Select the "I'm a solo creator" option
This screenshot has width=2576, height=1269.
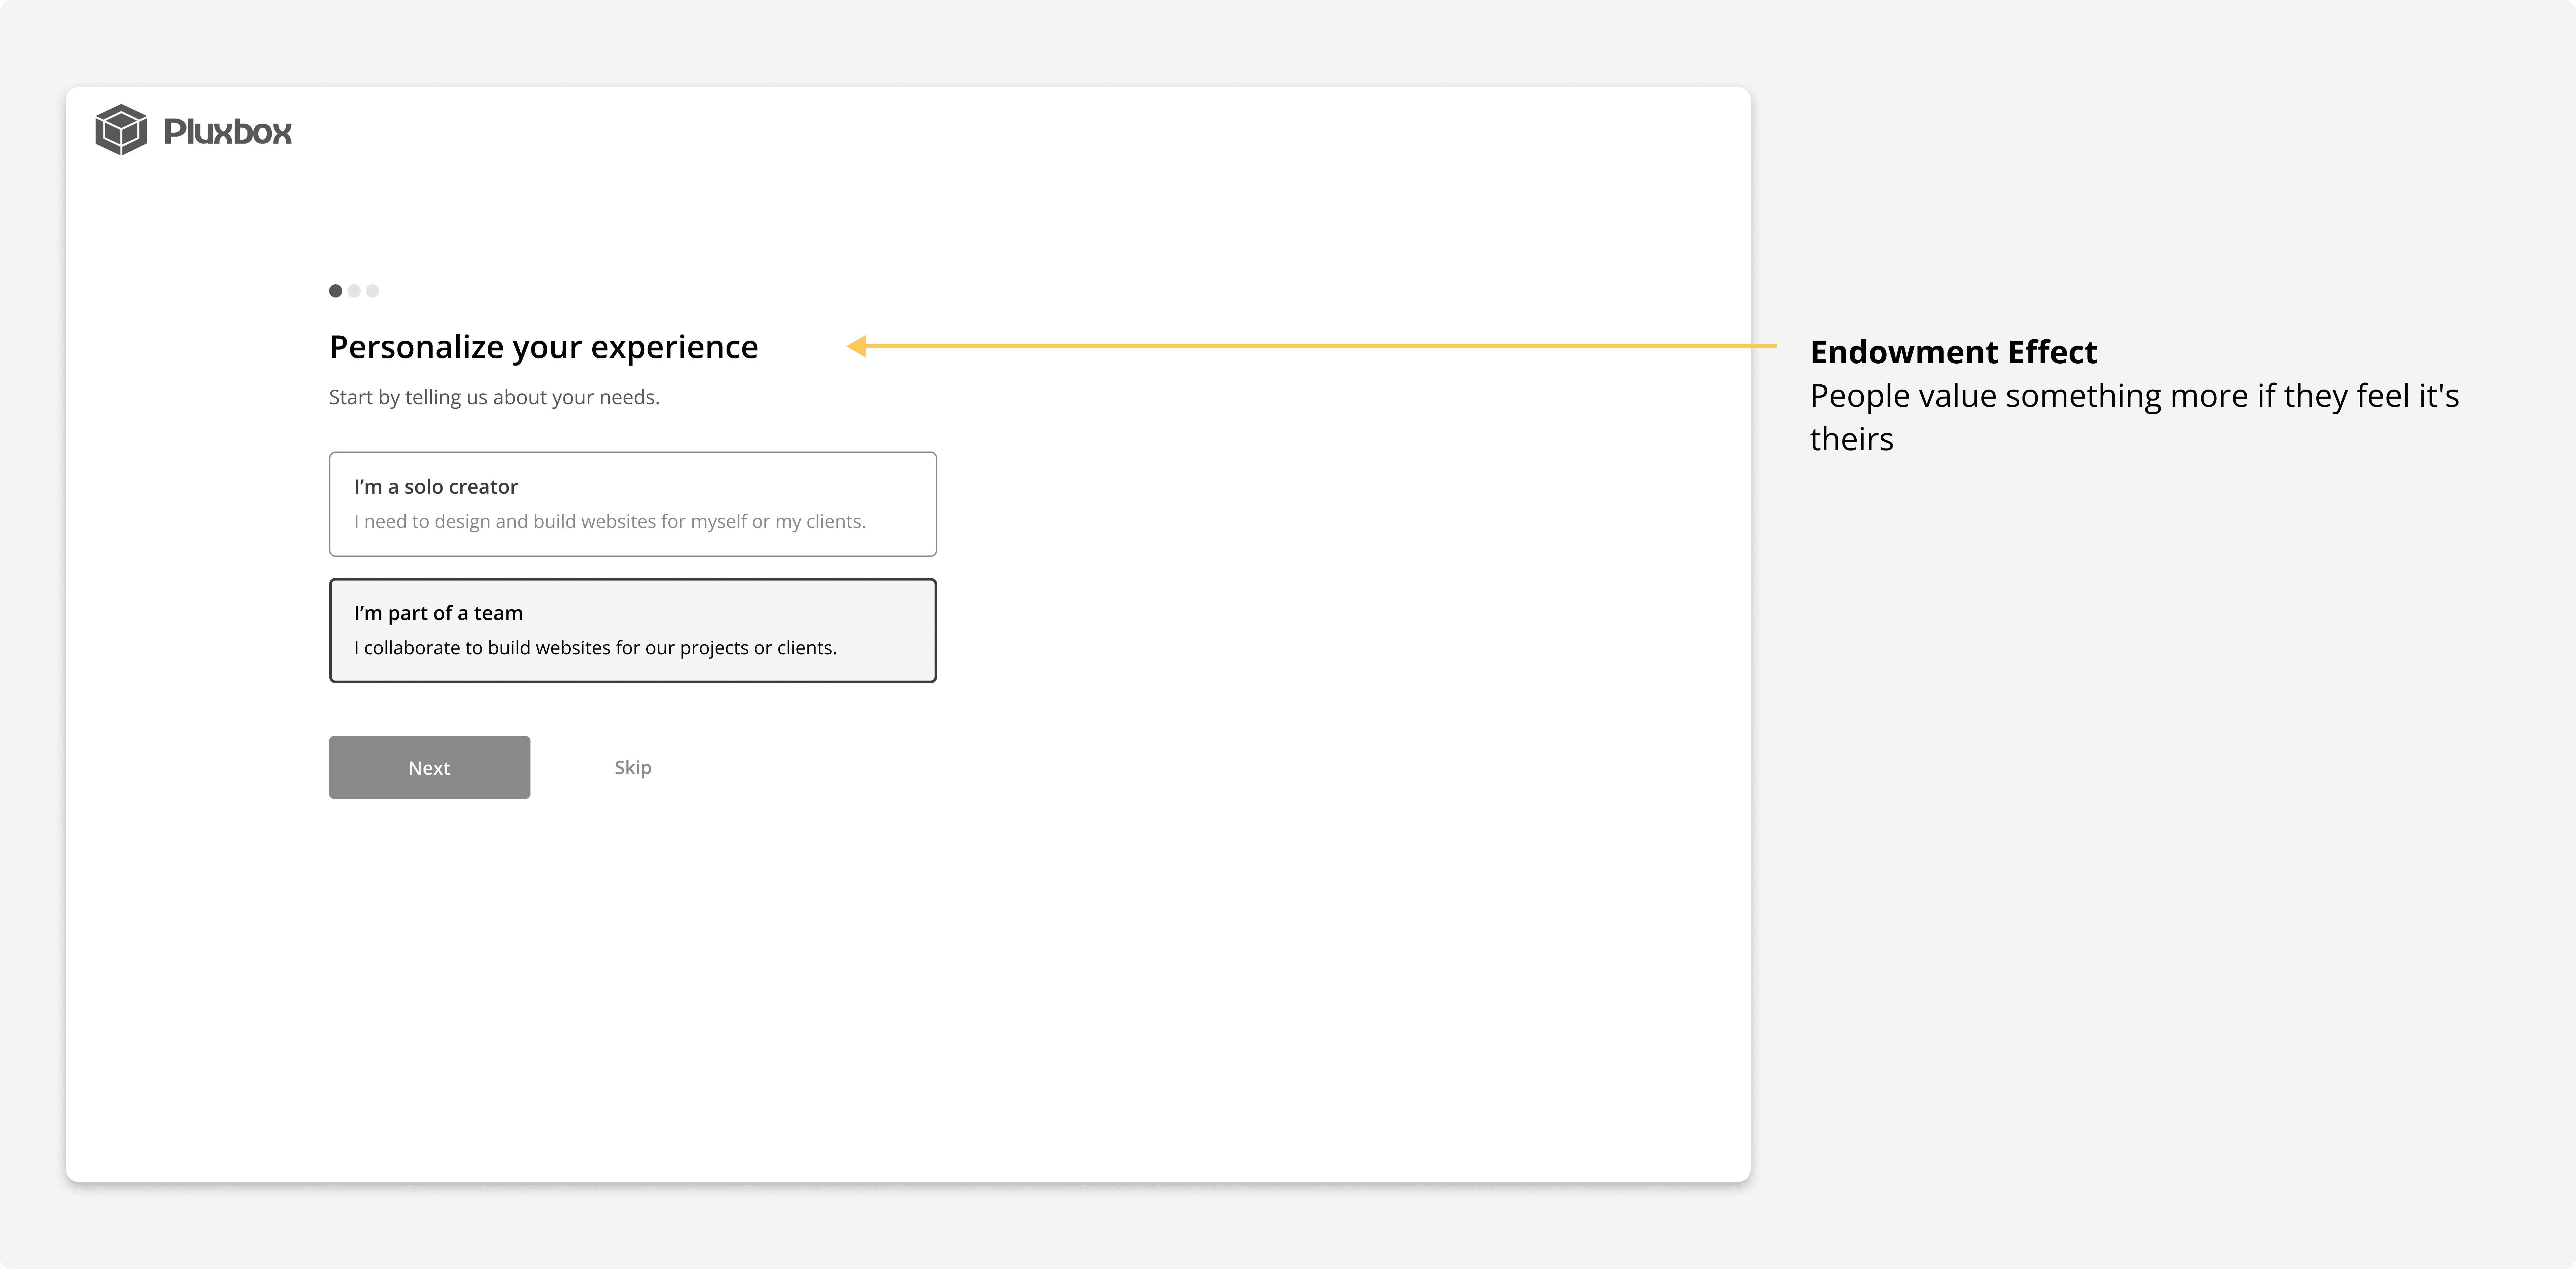pyautogui.click(x=633, y=504)
